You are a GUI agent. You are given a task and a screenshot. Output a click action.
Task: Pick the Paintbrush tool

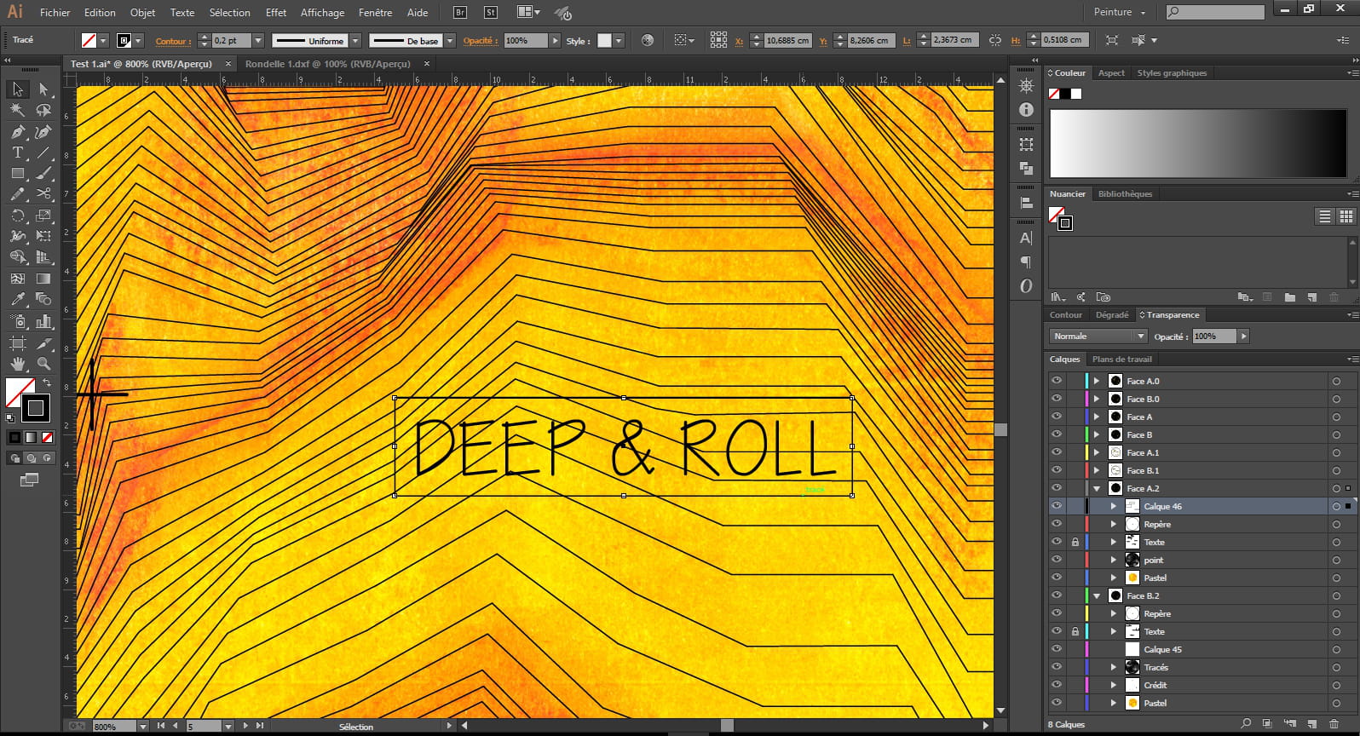43,173
